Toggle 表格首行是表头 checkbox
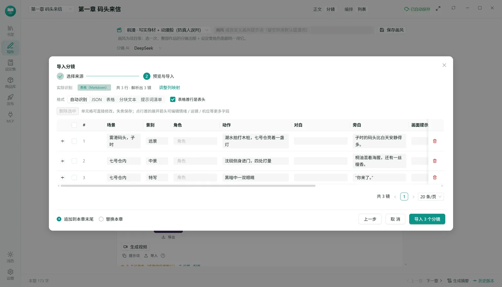 [x=173, y=99]
